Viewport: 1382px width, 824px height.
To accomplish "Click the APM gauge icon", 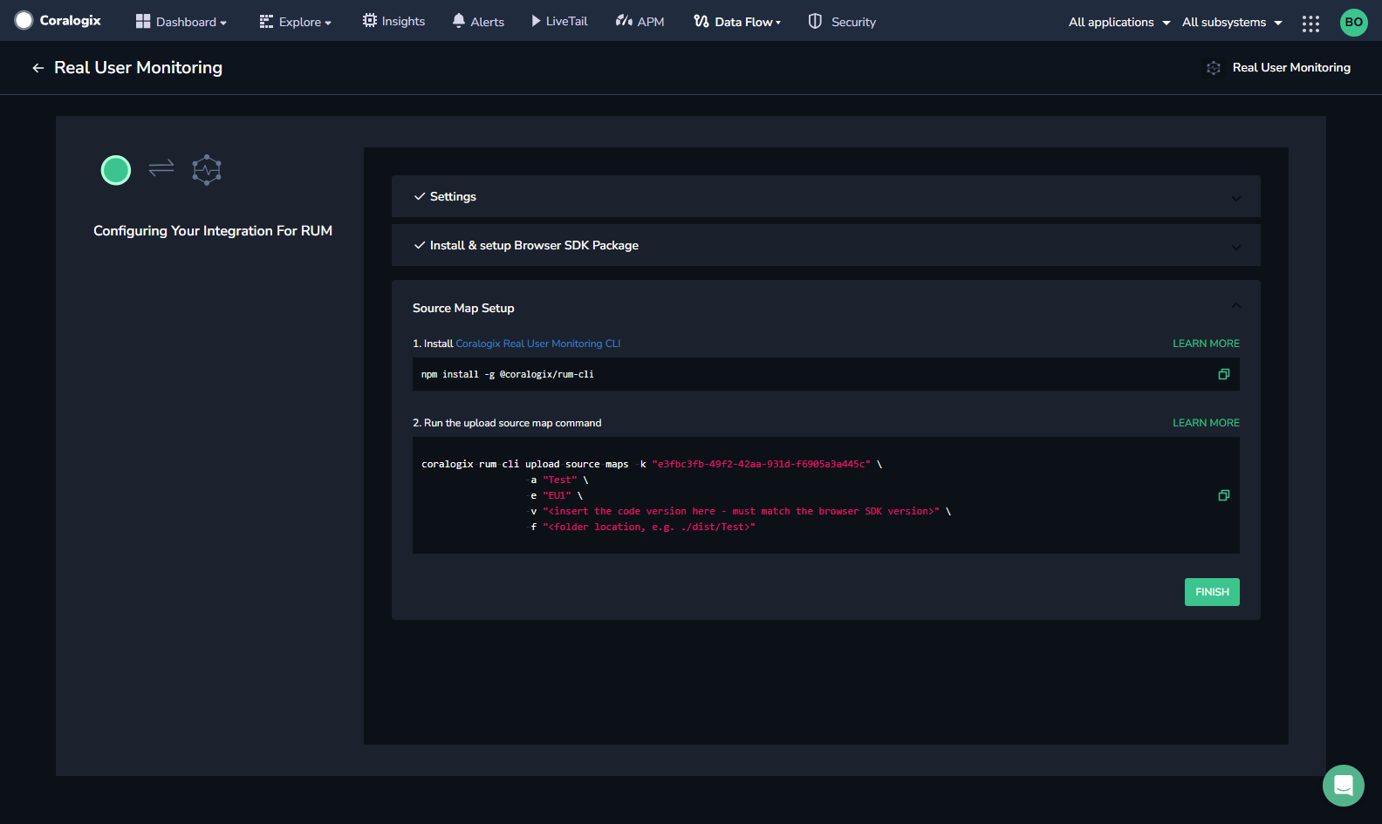I will pyautogui.click(x=624, y=20).
